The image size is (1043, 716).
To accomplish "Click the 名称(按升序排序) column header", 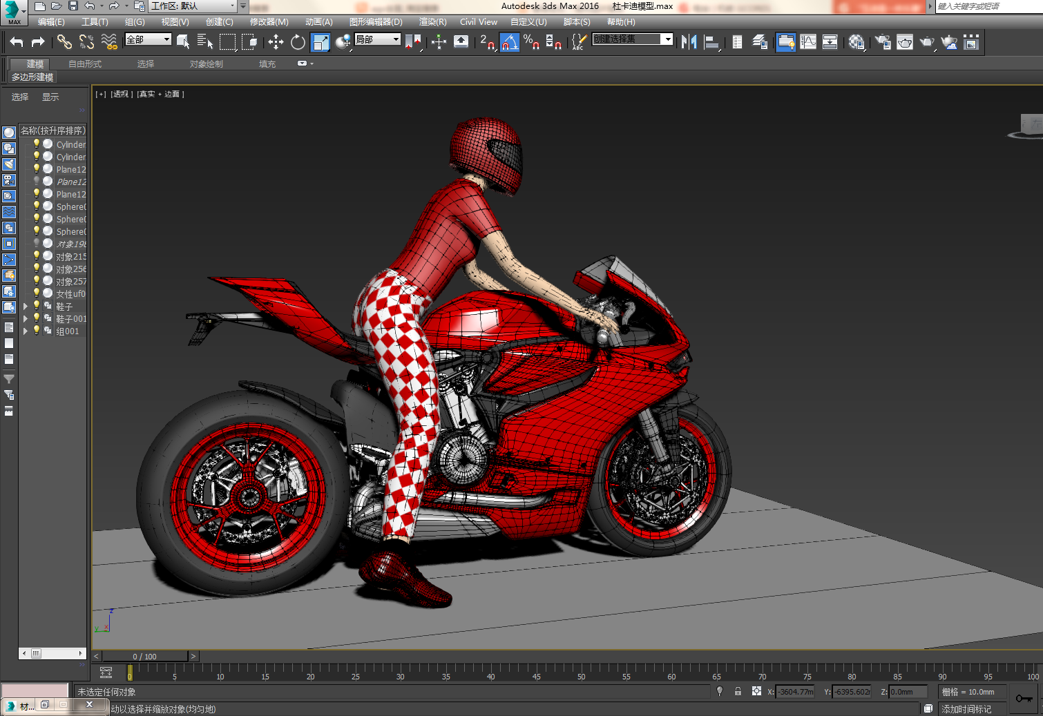I will pyautogui.click(x=52, y=130).
